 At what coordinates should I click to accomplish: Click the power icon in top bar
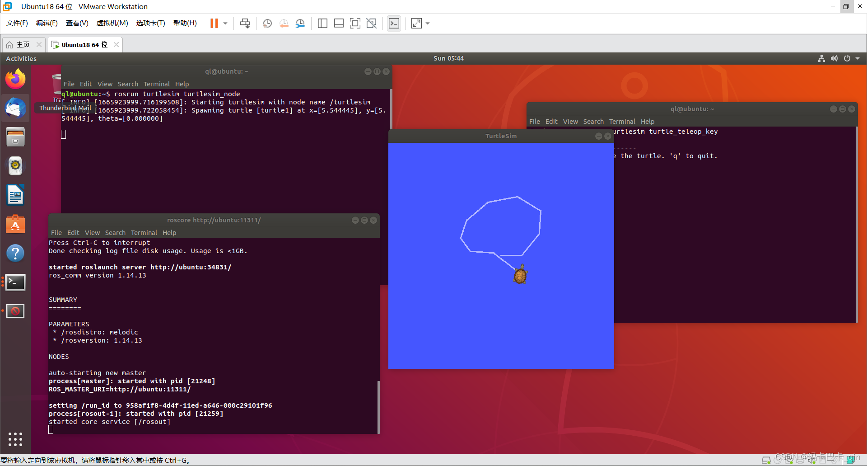847,58
